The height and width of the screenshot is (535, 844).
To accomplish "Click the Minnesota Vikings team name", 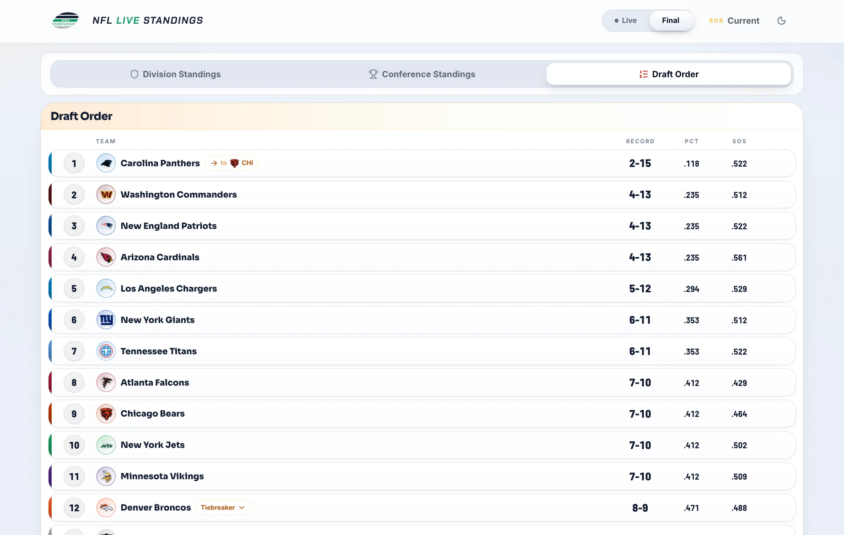I will tap(162, 476).
